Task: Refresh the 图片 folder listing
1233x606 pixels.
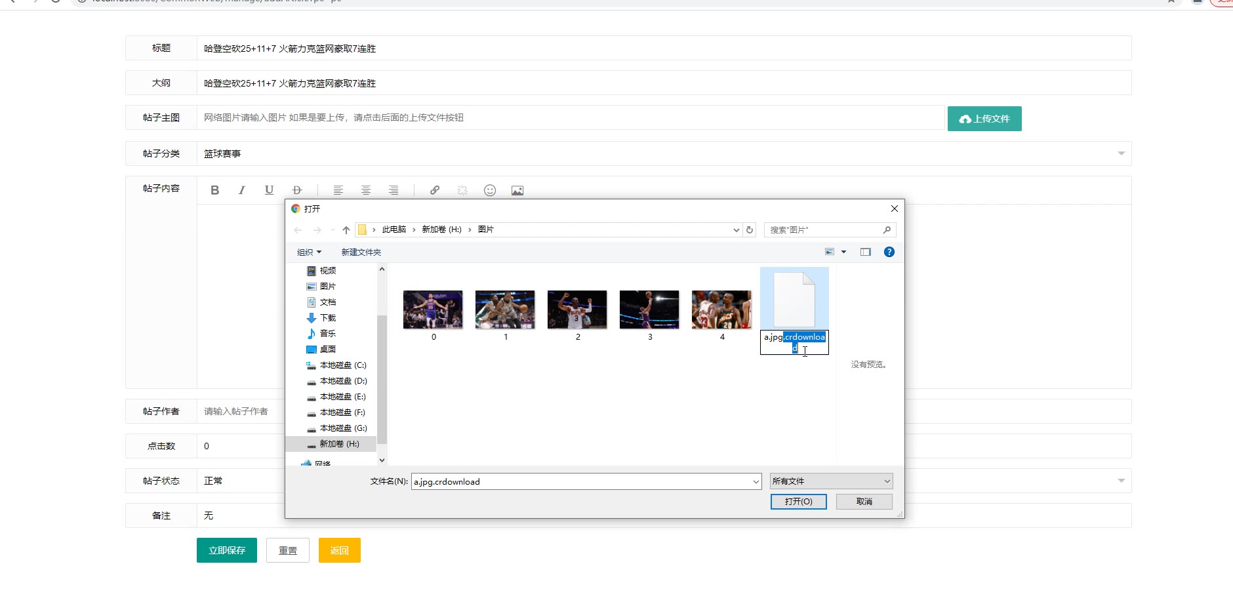Action: 750,230
